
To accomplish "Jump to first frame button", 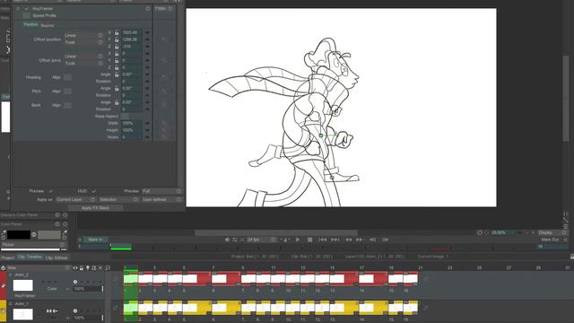I will coord(322,240).
